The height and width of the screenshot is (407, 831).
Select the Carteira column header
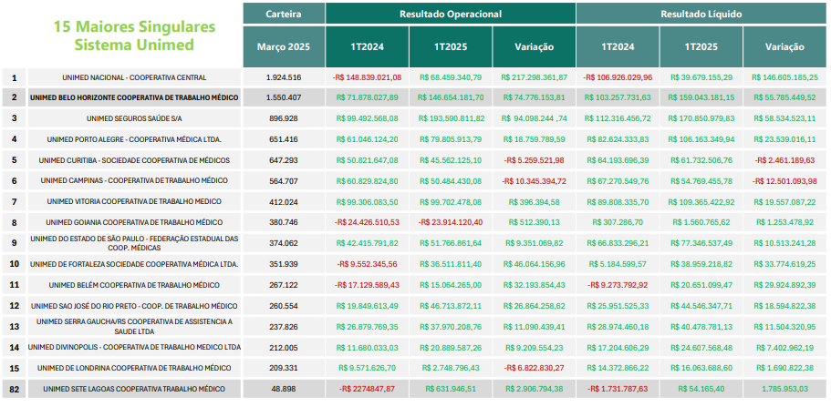[284, 14]
